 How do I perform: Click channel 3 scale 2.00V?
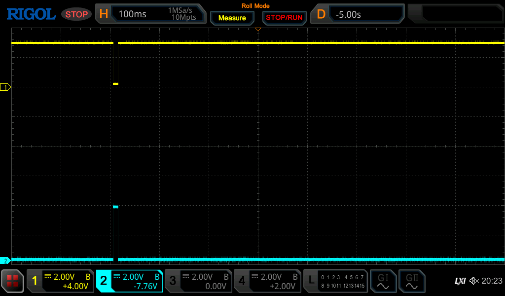pos(202,277)
